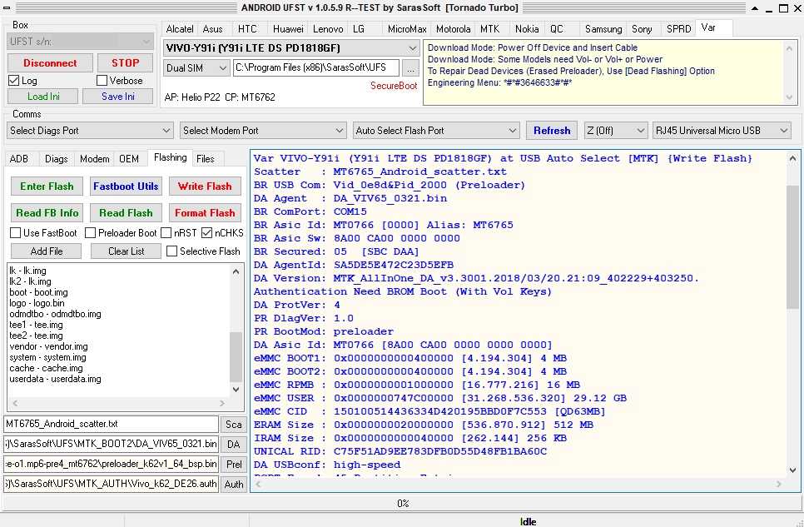Click the Disconnect button
Image resolution: width=804 pixels, height=527 pixels.
click(50, 63)
